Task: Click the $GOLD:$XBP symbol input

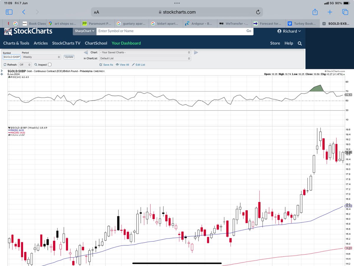Action: (12, 57)
